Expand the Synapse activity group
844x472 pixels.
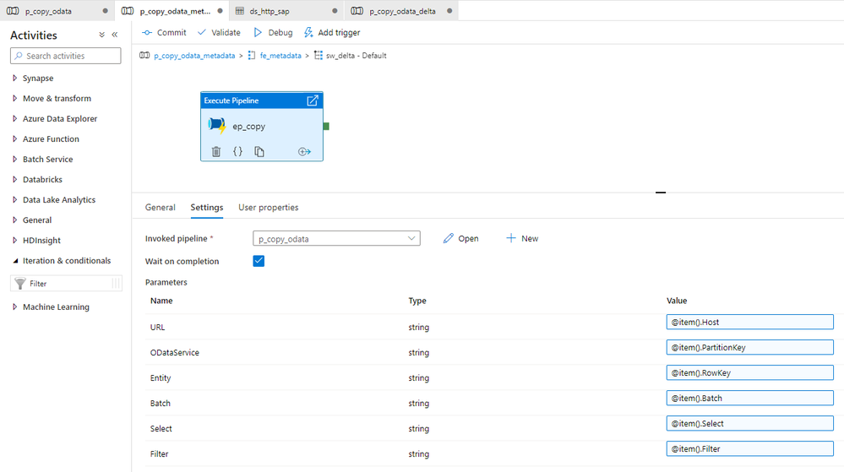[14, 78]
